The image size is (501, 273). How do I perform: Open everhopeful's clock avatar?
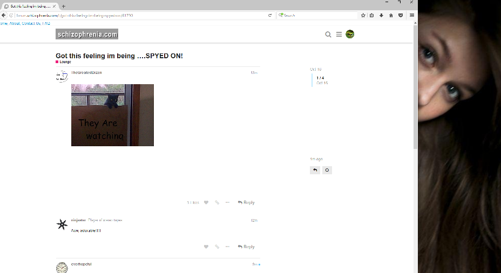click(62, 268)
